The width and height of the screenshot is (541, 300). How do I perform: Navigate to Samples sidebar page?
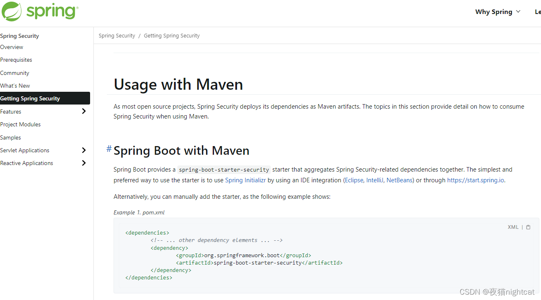[x=11, y=137]
